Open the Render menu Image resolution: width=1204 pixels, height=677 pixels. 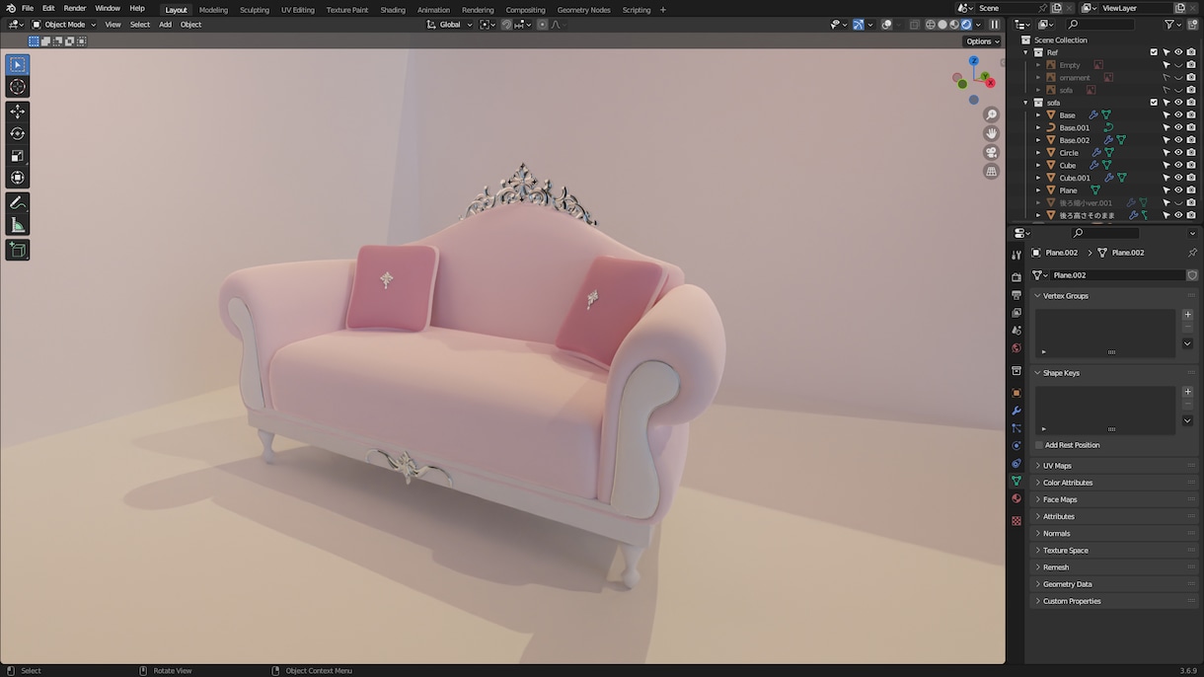75,9
